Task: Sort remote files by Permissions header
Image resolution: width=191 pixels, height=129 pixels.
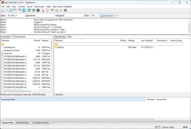Action: tap(162, 41)
